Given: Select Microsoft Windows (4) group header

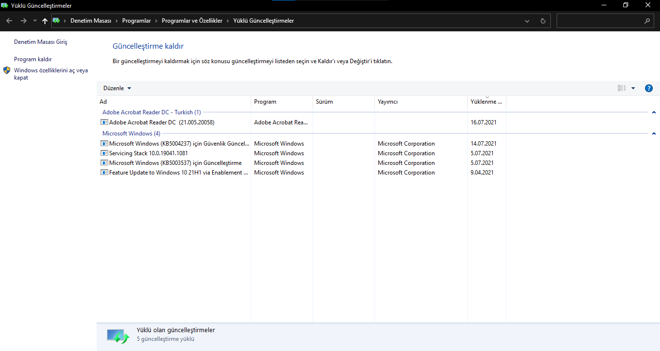Looking at the screenshot, I should (131, 134).
